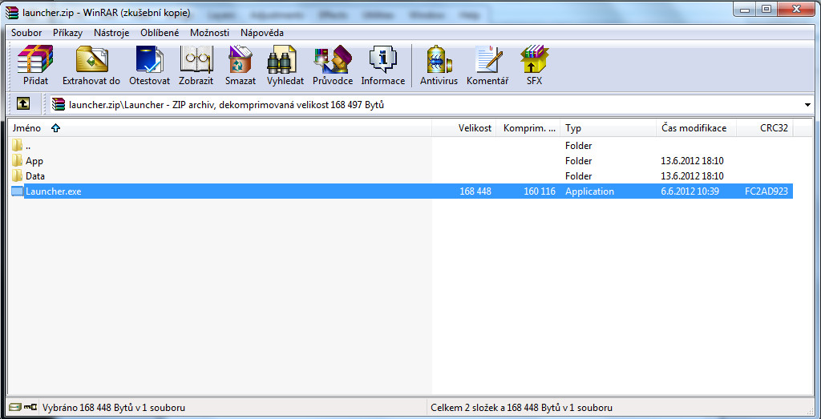Expand the address bar path dropdown

tap(807, 105)
